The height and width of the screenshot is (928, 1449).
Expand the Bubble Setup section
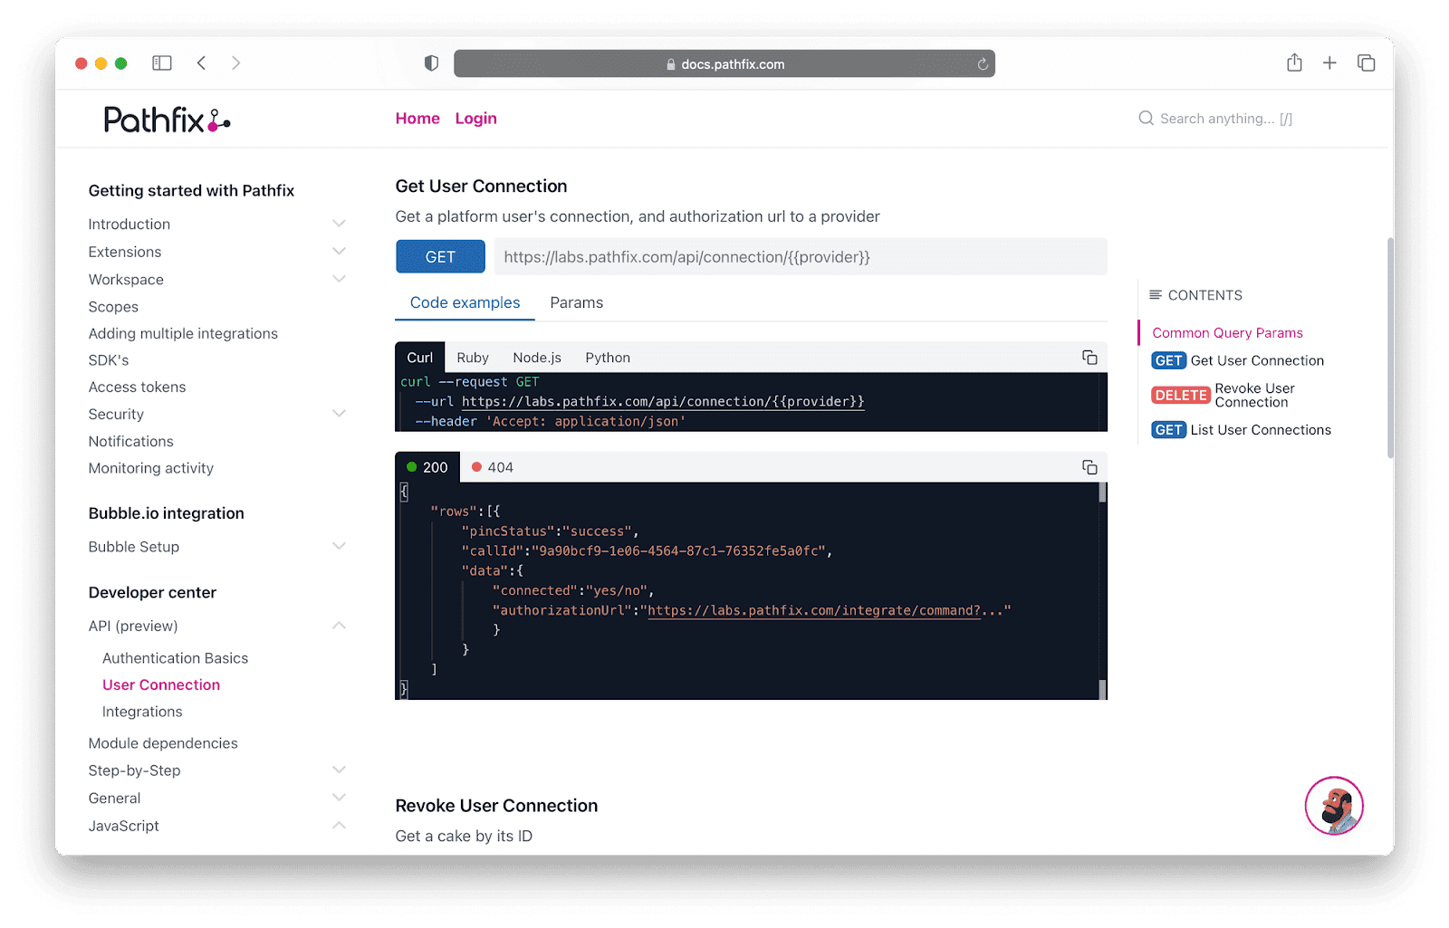tap(339, 546)
